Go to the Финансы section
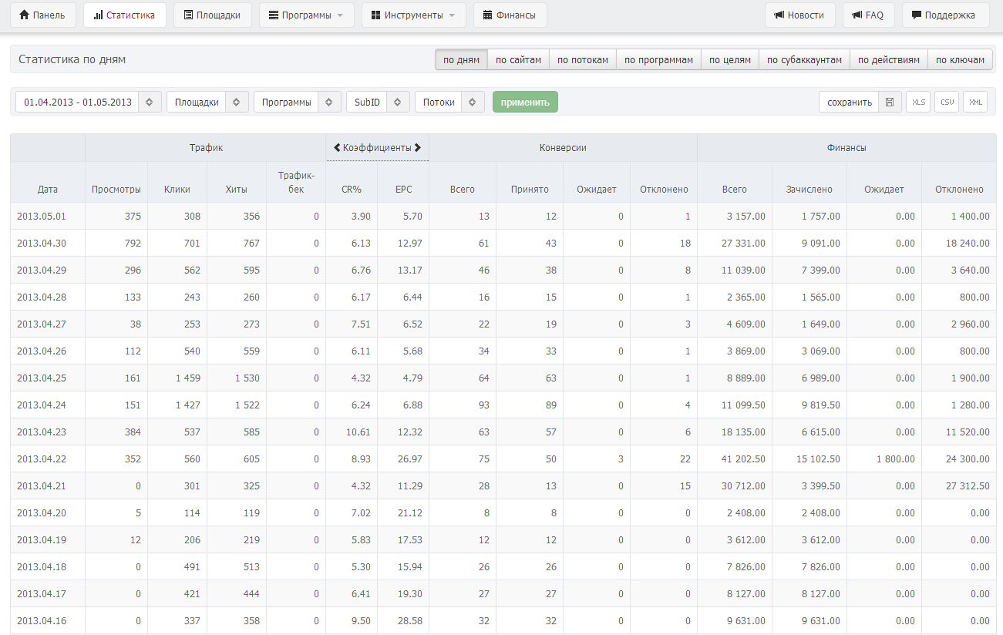The height and width of the screenshot is (635, 1003). click(x=510, y=15)
